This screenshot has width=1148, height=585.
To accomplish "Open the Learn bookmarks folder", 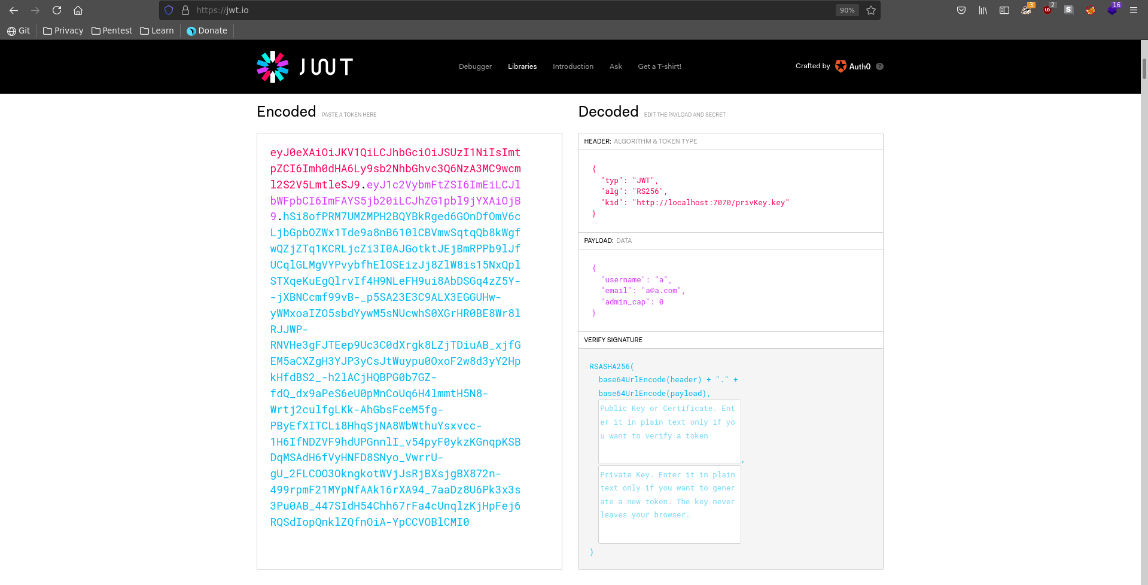I will point(157,31).
